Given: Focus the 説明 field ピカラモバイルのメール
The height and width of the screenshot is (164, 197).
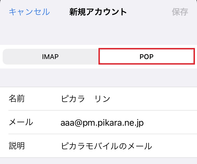Looking at the screenshot, I should pos(106,146).
